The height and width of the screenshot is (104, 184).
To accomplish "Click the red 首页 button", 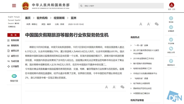I will coord(14,35).
